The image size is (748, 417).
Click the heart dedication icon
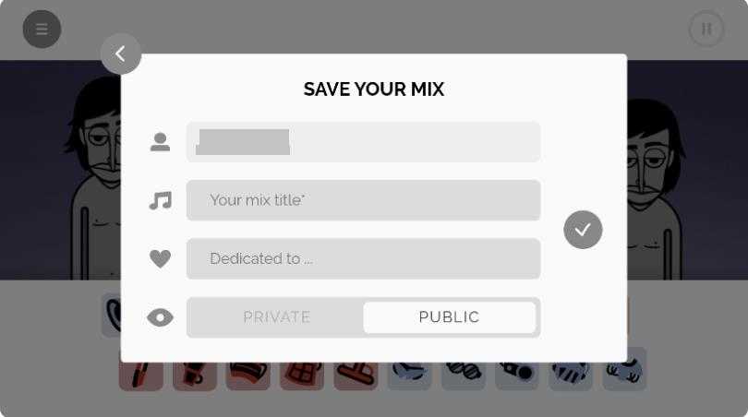pos(161,259)
